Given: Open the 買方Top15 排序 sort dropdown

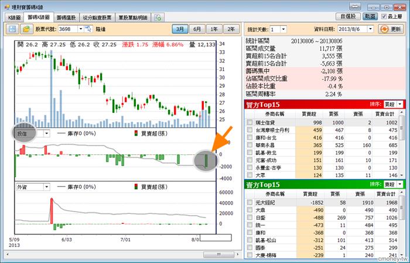Looking at the screenshot, I should [400, 105].
